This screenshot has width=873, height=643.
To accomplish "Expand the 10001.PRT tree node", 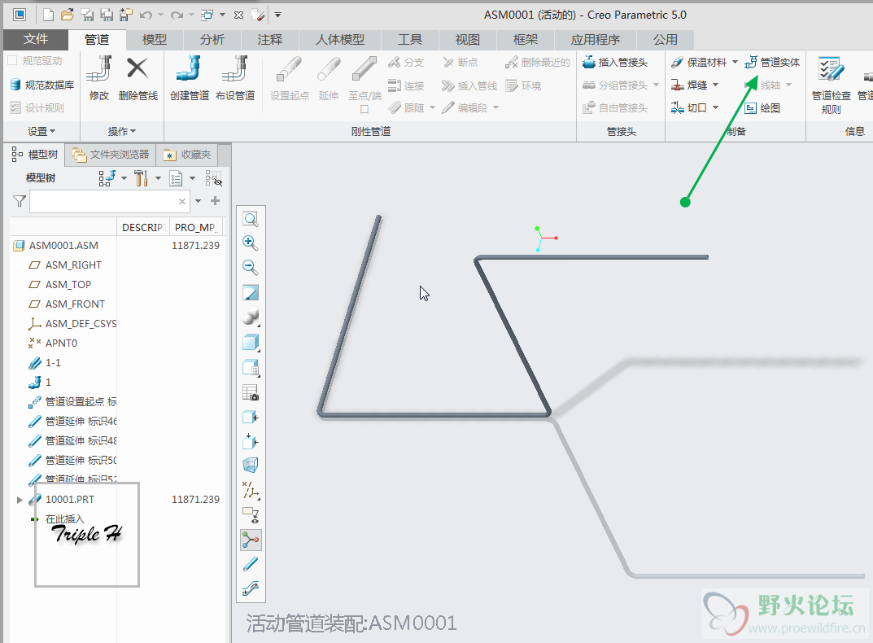I will pyautogui.click(x=20, y=500).
